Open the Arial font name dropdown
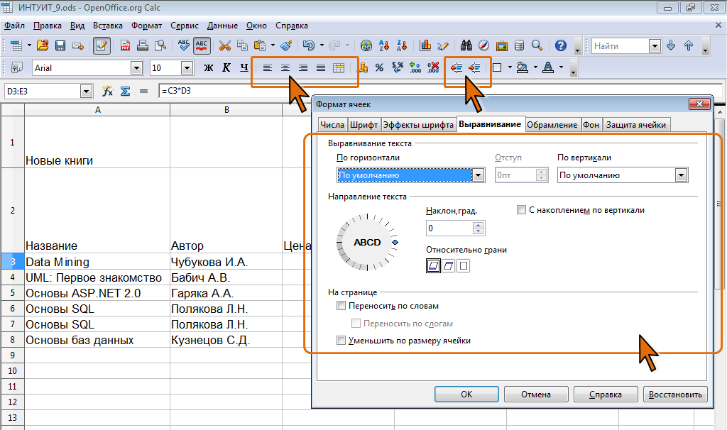 point(136,68)
